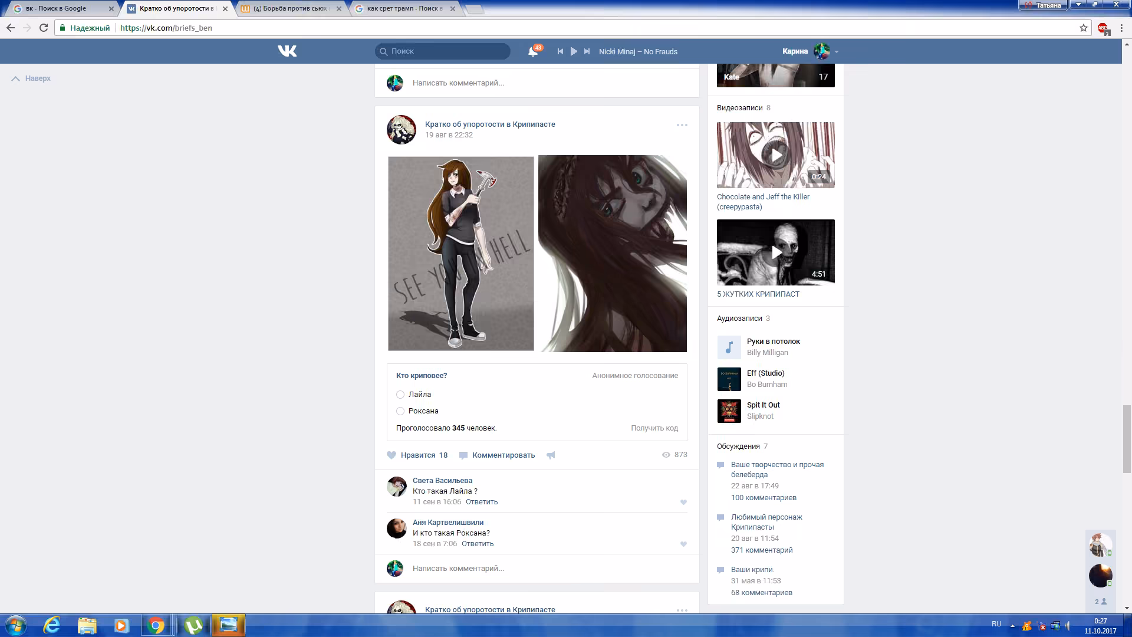The width and height of the screenshot is (1132, 637).
Task: Click the VK logo in the header
Action: pyautogui.click(x=287, y=51)
